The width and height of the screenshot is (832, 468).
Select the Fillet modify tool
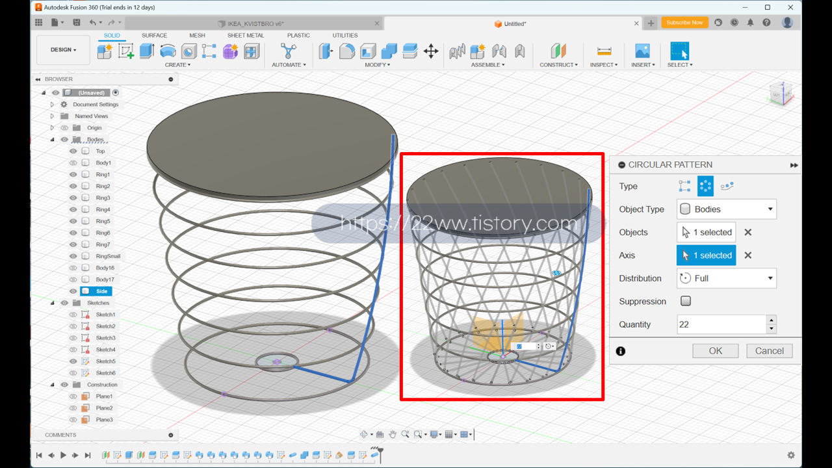pyautogui.click(x=347, y=51)
